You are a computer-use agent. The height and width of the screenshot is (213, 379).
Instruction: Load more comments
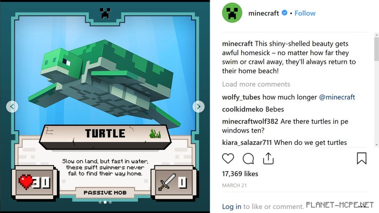point(256,84)
